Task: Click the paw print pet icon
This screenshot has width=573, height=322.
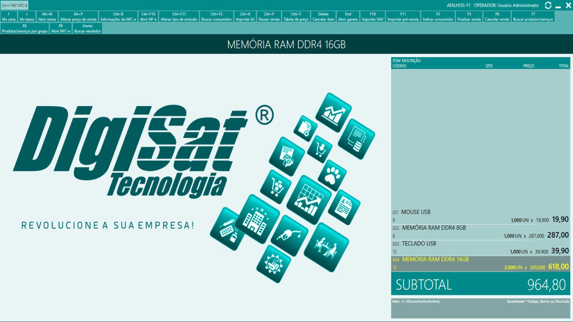Action: (x=332, y=175)
